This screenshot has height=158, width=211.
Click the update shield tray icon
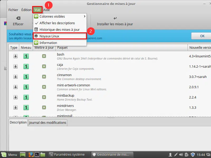[x=193, y=155]
